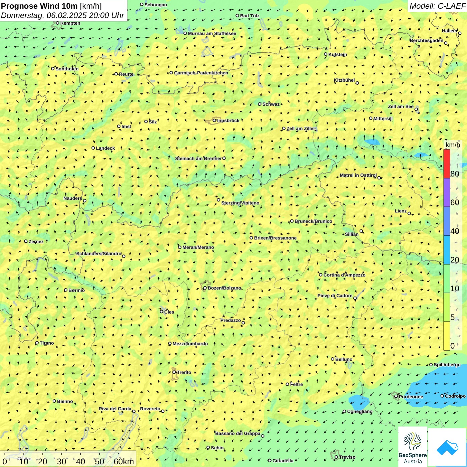Click the Schwaz location marker
The height and width of the screenshot is (467, 467).
260,104
